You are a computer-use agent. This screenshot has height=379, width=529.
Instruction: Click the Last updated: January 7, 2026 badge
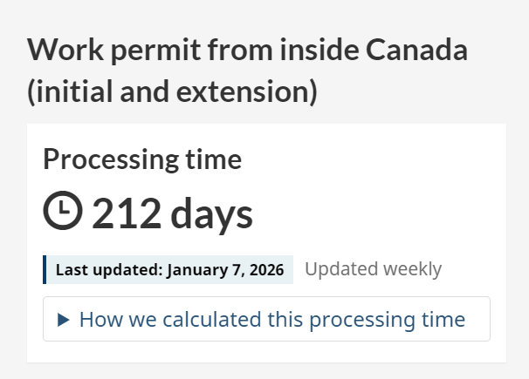169,270
